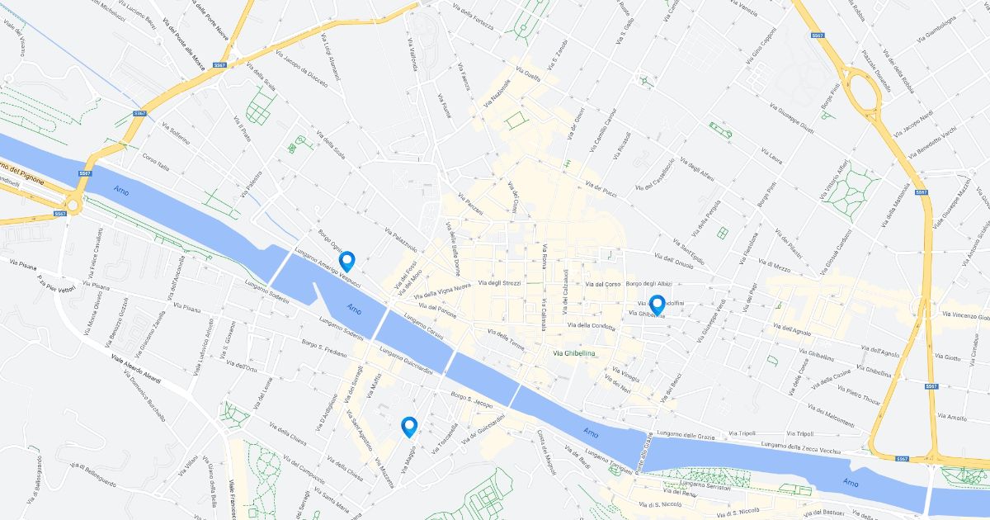
Task: Open the blue map pin beside Via Maggio
Action: [x=408, y=427]
